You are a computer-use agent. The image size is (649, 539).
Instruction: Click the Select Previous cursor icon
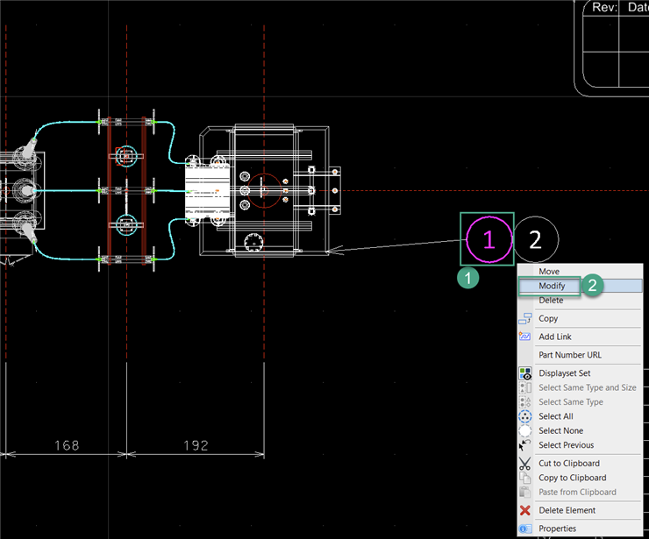(x=525, y=445)
